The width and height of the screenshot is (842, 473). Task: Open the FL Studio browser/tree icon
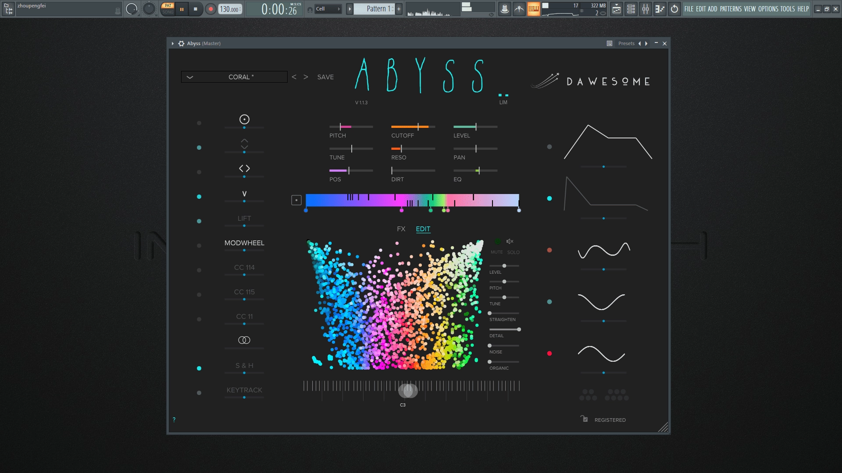(8, 8)
